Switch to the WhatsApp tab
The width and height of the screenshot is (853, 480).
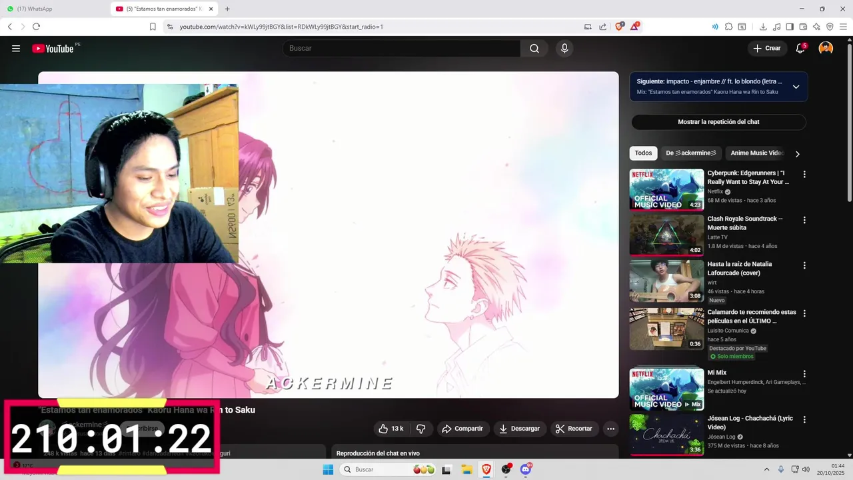coord(56,9)
